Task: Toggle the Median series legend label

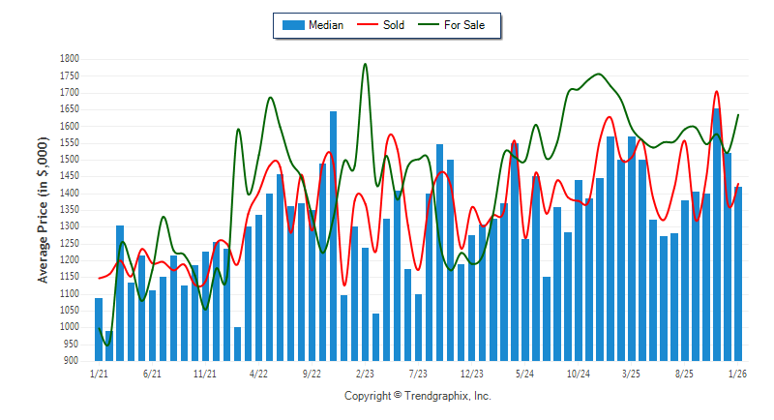Action: pyautogui.click(x=326, y=25)
